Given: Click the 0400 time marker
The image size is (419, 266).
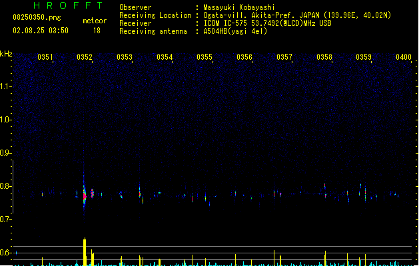Looking at the screenshot, I should point(404,57).
